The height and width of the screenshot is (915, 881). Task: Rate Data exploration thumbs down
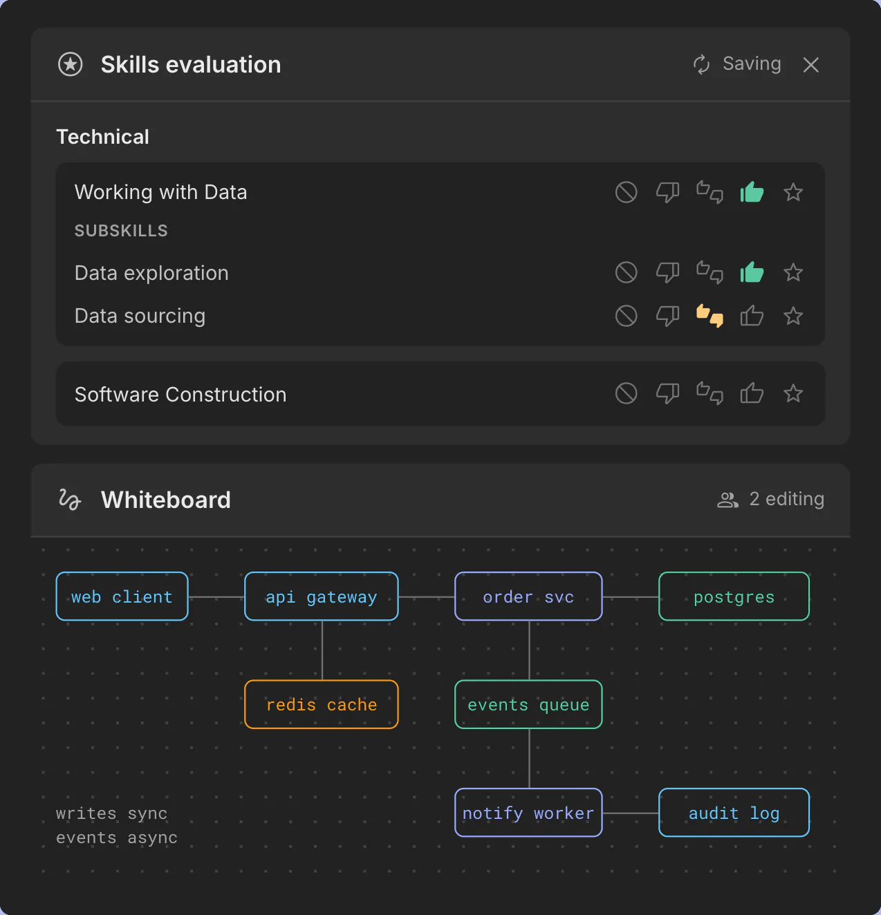667,272
